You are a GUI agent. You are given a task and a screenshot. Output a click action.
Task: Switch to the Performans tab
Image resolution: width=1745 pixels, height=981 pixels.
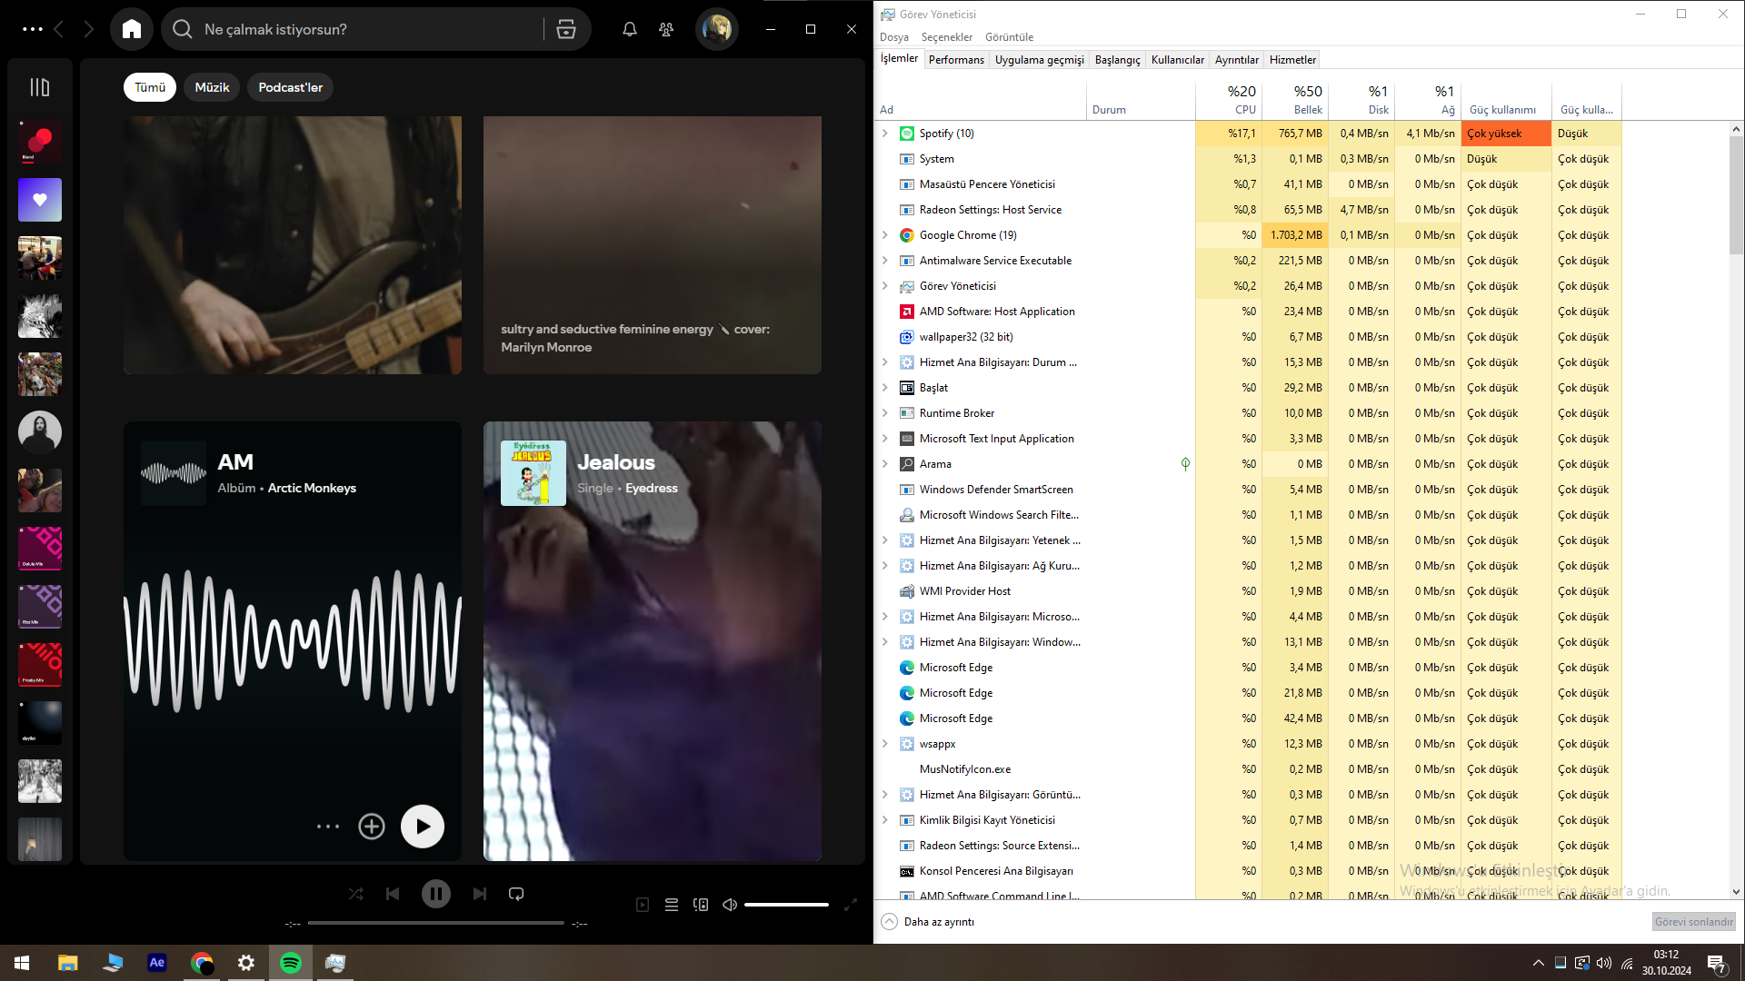tap(956, 60)
